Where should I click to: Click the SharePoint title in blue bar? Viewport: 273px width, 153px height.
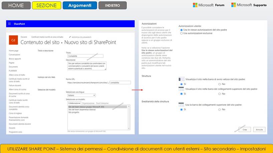coord(19,24)
